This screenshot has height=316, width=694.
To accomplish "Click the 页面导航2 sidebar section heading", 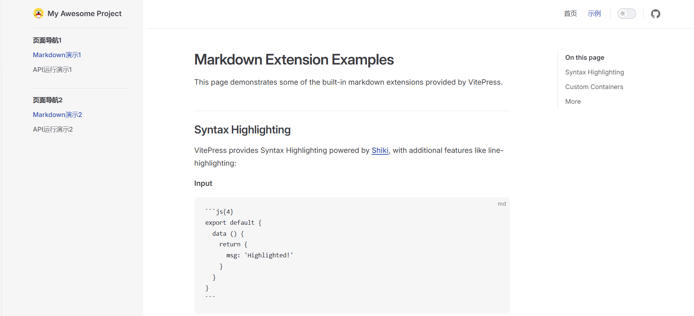I will (x=48, y=100).
